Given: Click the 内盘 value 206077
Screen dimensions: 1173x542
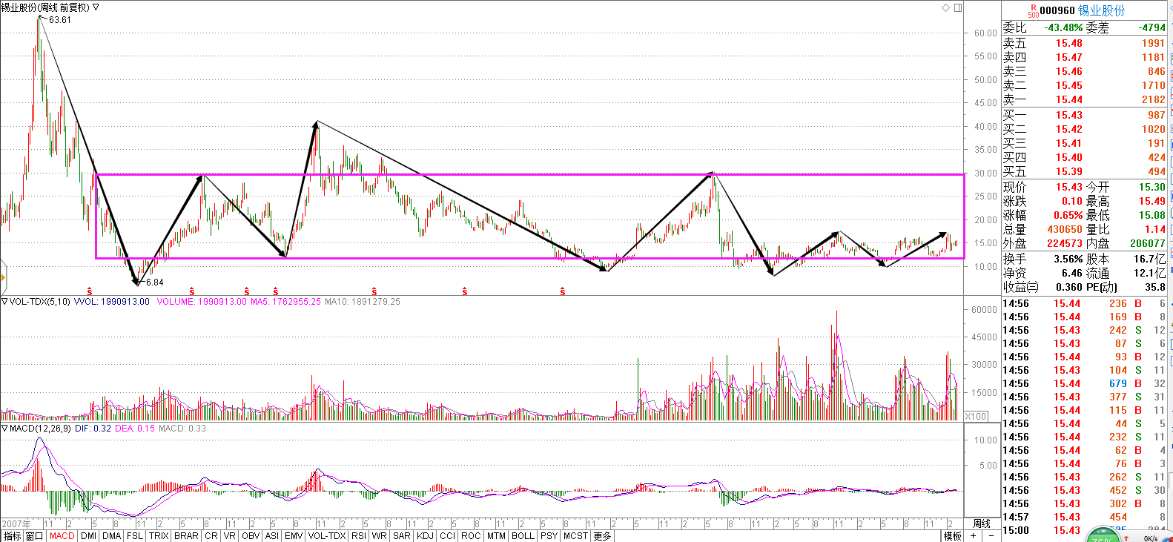Looking at the screenshot, I should (1148, 243).
